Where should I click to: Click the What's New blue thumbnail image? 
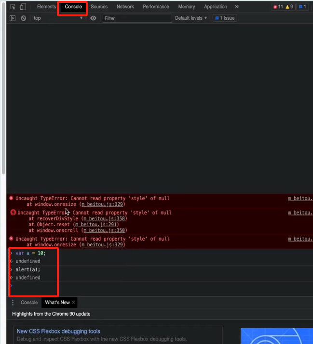(x=277, y=336)
